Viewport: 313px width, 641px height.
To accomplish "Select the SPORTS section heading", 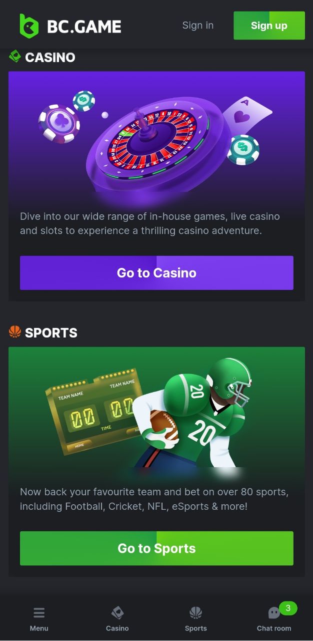I will coord(51,333).
